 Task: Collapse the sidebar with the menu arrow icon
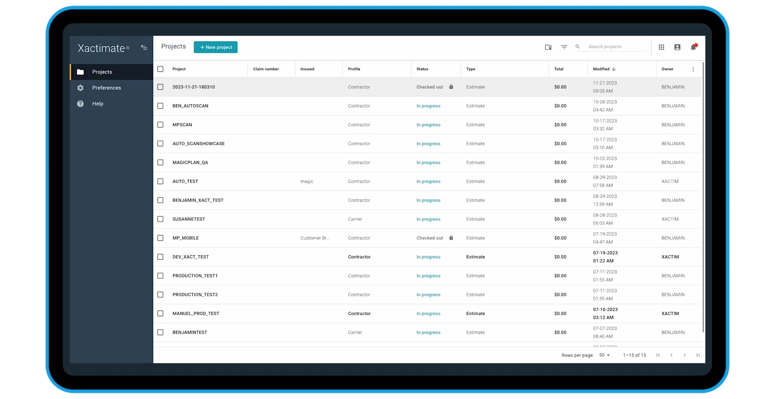144,47
